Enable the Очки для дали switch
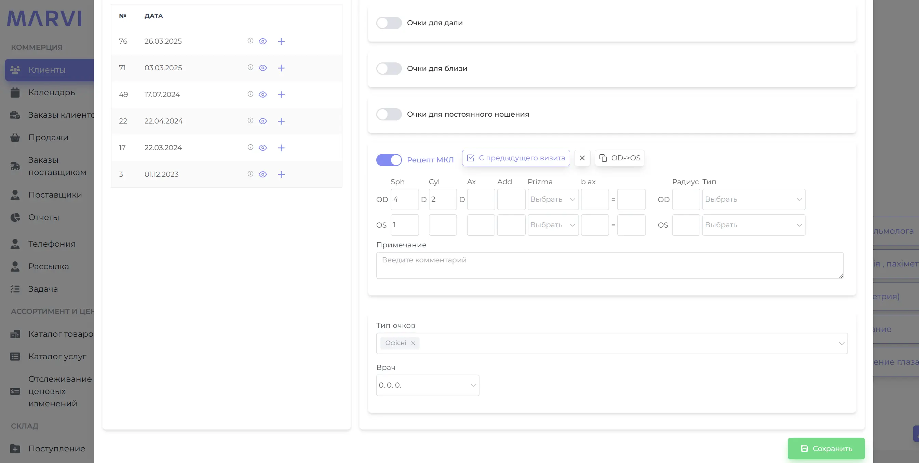919x463 pixels. pos(389,23)
